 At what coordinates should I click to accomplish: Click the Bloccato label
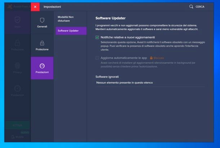(x=159, y=58)
